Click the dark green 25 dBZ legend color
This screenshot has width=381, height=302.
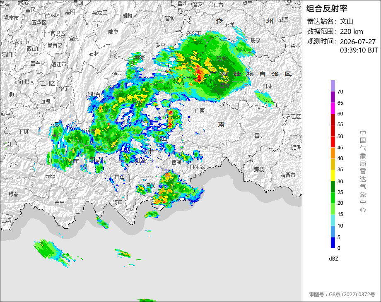coord(333,187)
